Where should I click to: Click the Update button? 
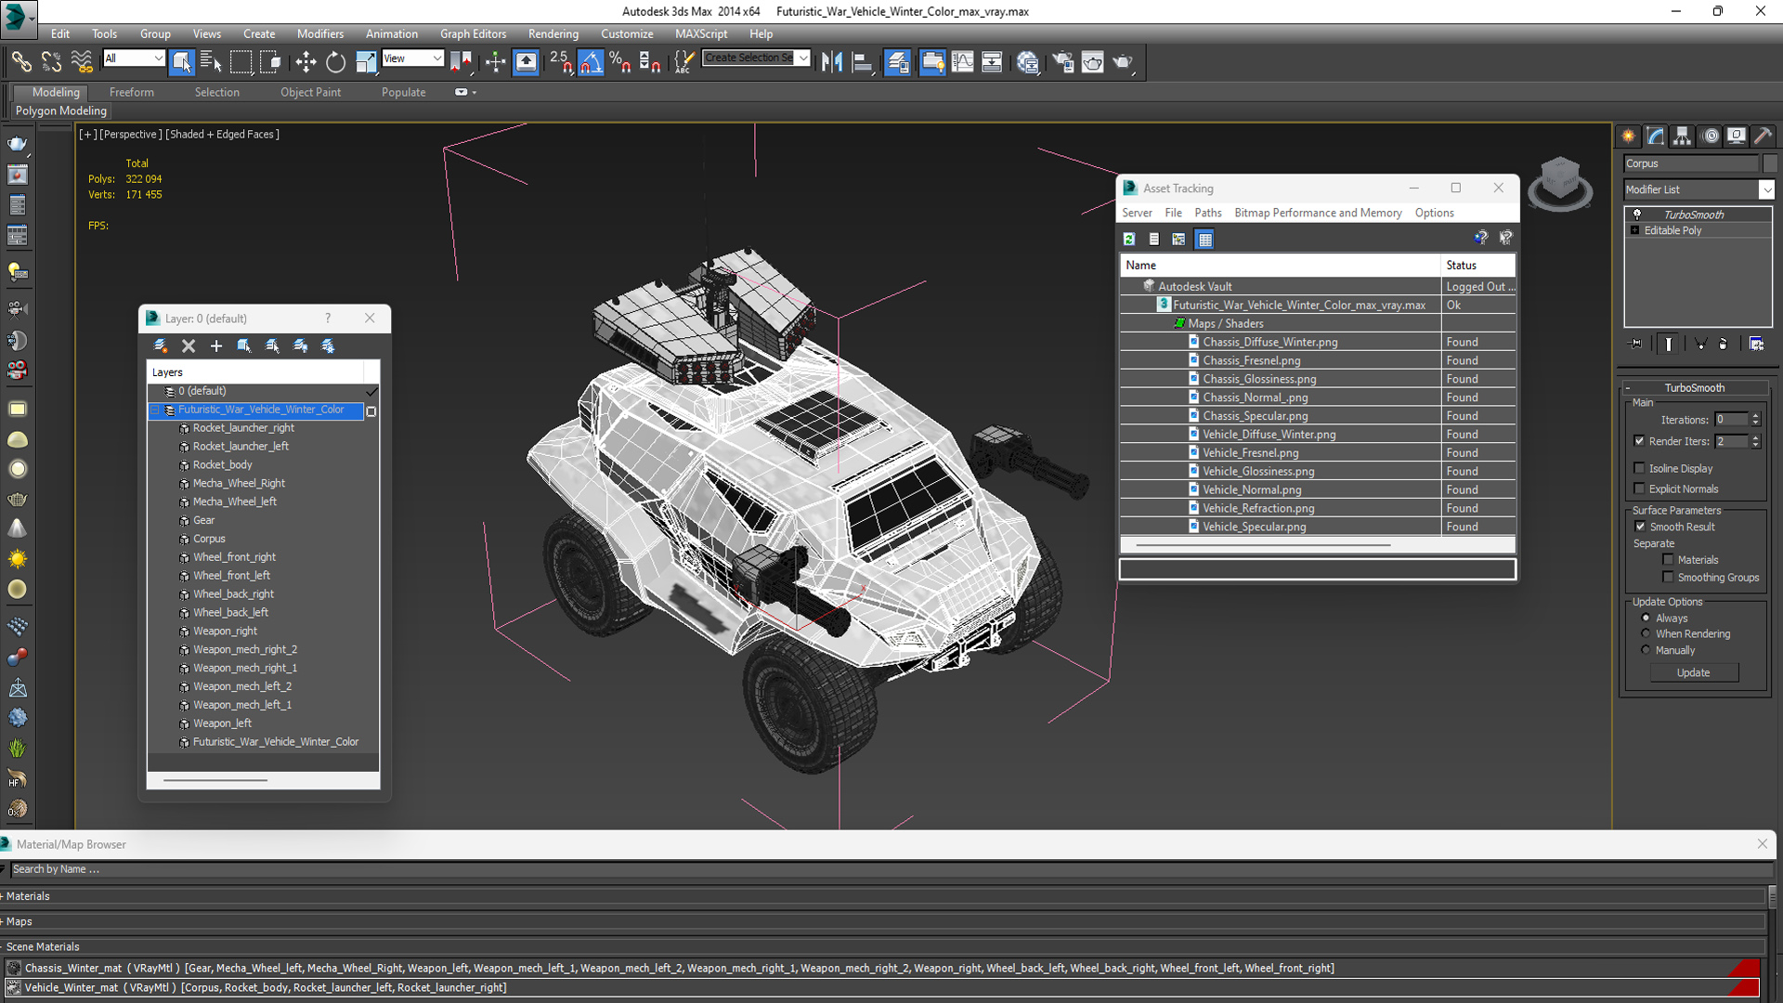(1693, 672)
